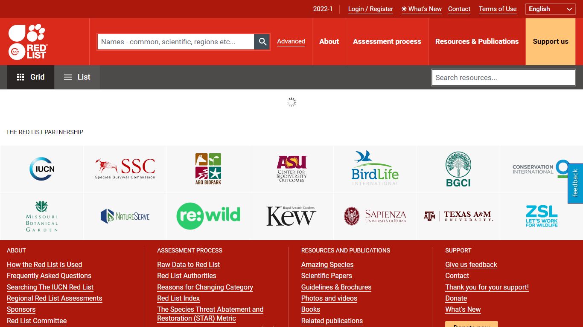Open the Resources & Publications menu
The image size is (583, 327).
(477, 41)
